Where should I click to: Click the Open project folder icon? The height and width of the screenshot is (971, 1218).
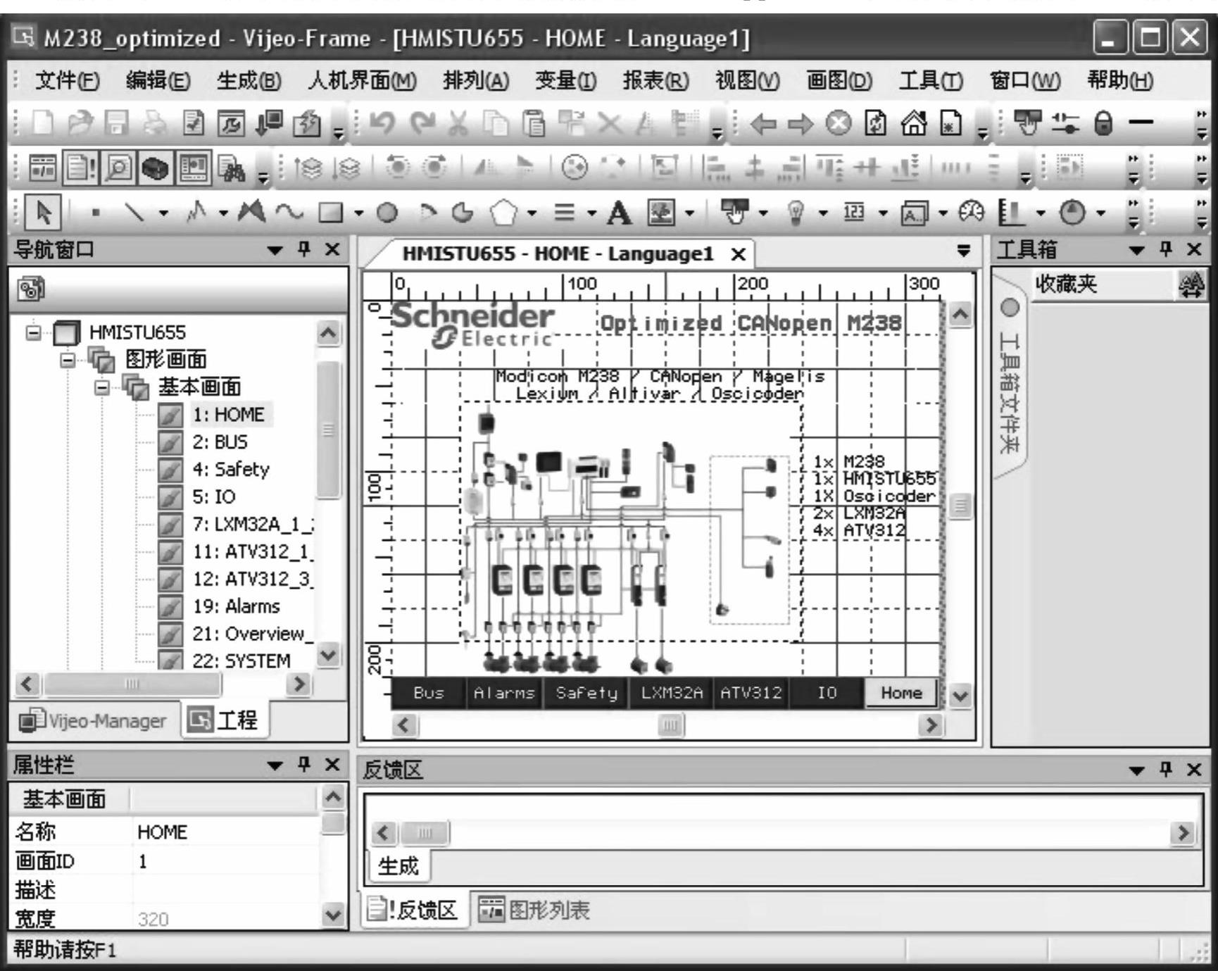pyautogui.click(x=80, y=123)
